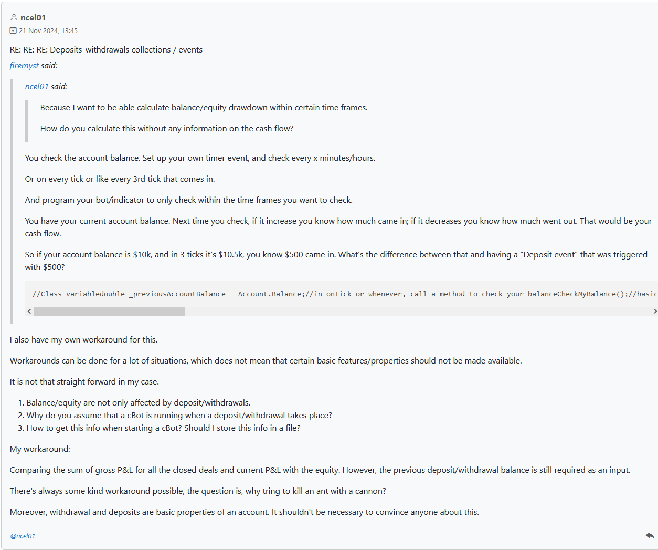Click the calendar icon next to the date
The height and width of the screenshot is (550, 658).
tap(13, 30)
